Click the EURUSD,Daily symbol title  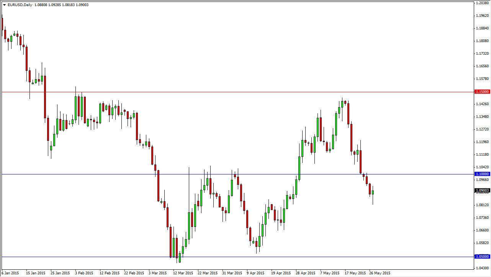(20, 5)
